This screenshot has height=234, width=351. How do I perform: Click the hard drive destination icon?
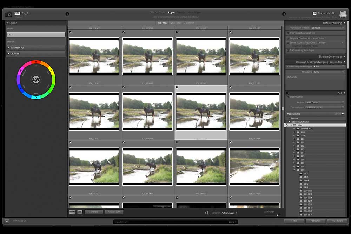tap(343, 14)
